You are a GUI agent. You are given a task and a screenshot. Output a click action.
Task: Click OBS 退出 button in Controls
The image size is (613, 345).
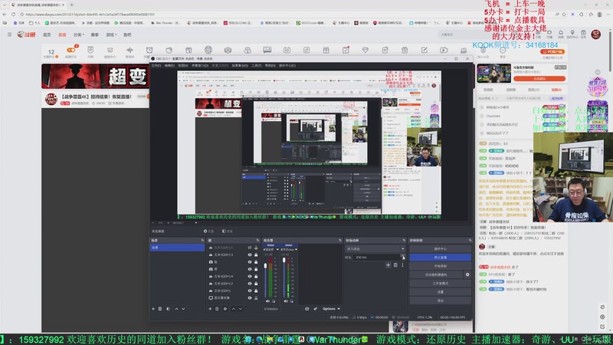[x=440, y=301]
